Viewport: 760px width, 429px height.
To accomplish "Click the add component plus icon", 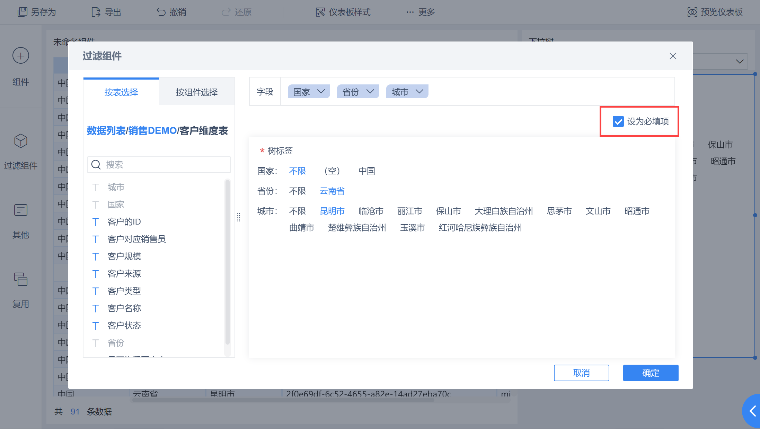I will [21, 56].
